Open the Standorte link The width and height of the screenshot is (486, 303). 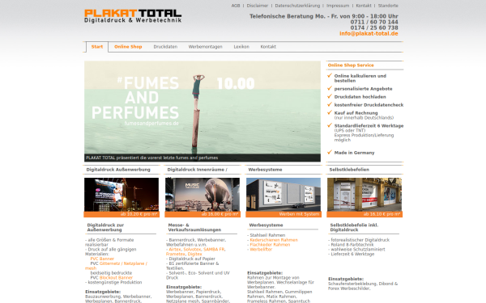pos(388,6)
